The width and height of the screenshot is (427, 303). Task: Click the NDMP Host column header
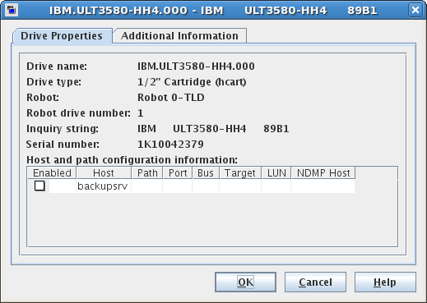pyautogui.click(x=323, y=173)
